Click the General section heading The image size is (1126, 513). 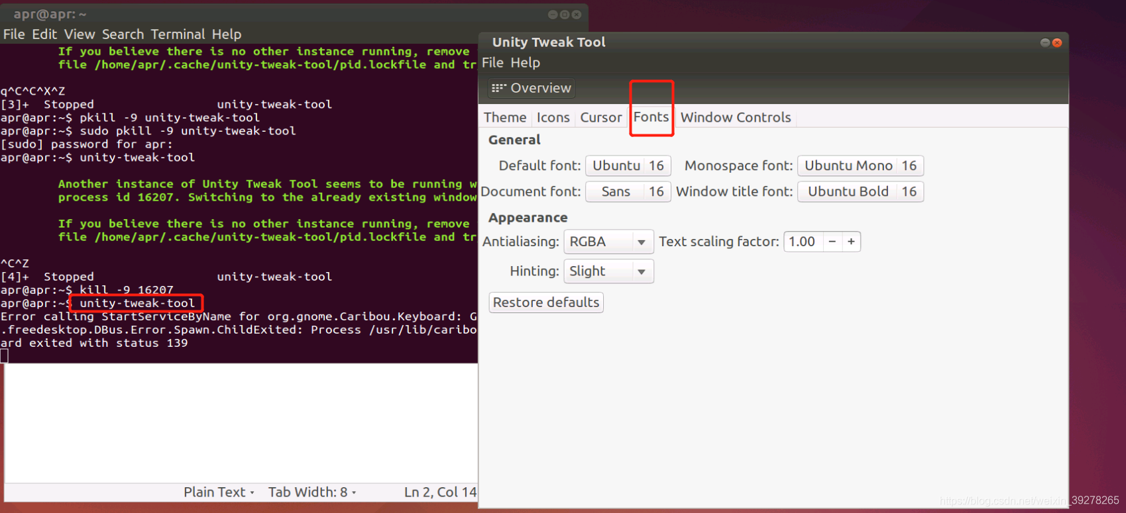click(x=514, y=140)
